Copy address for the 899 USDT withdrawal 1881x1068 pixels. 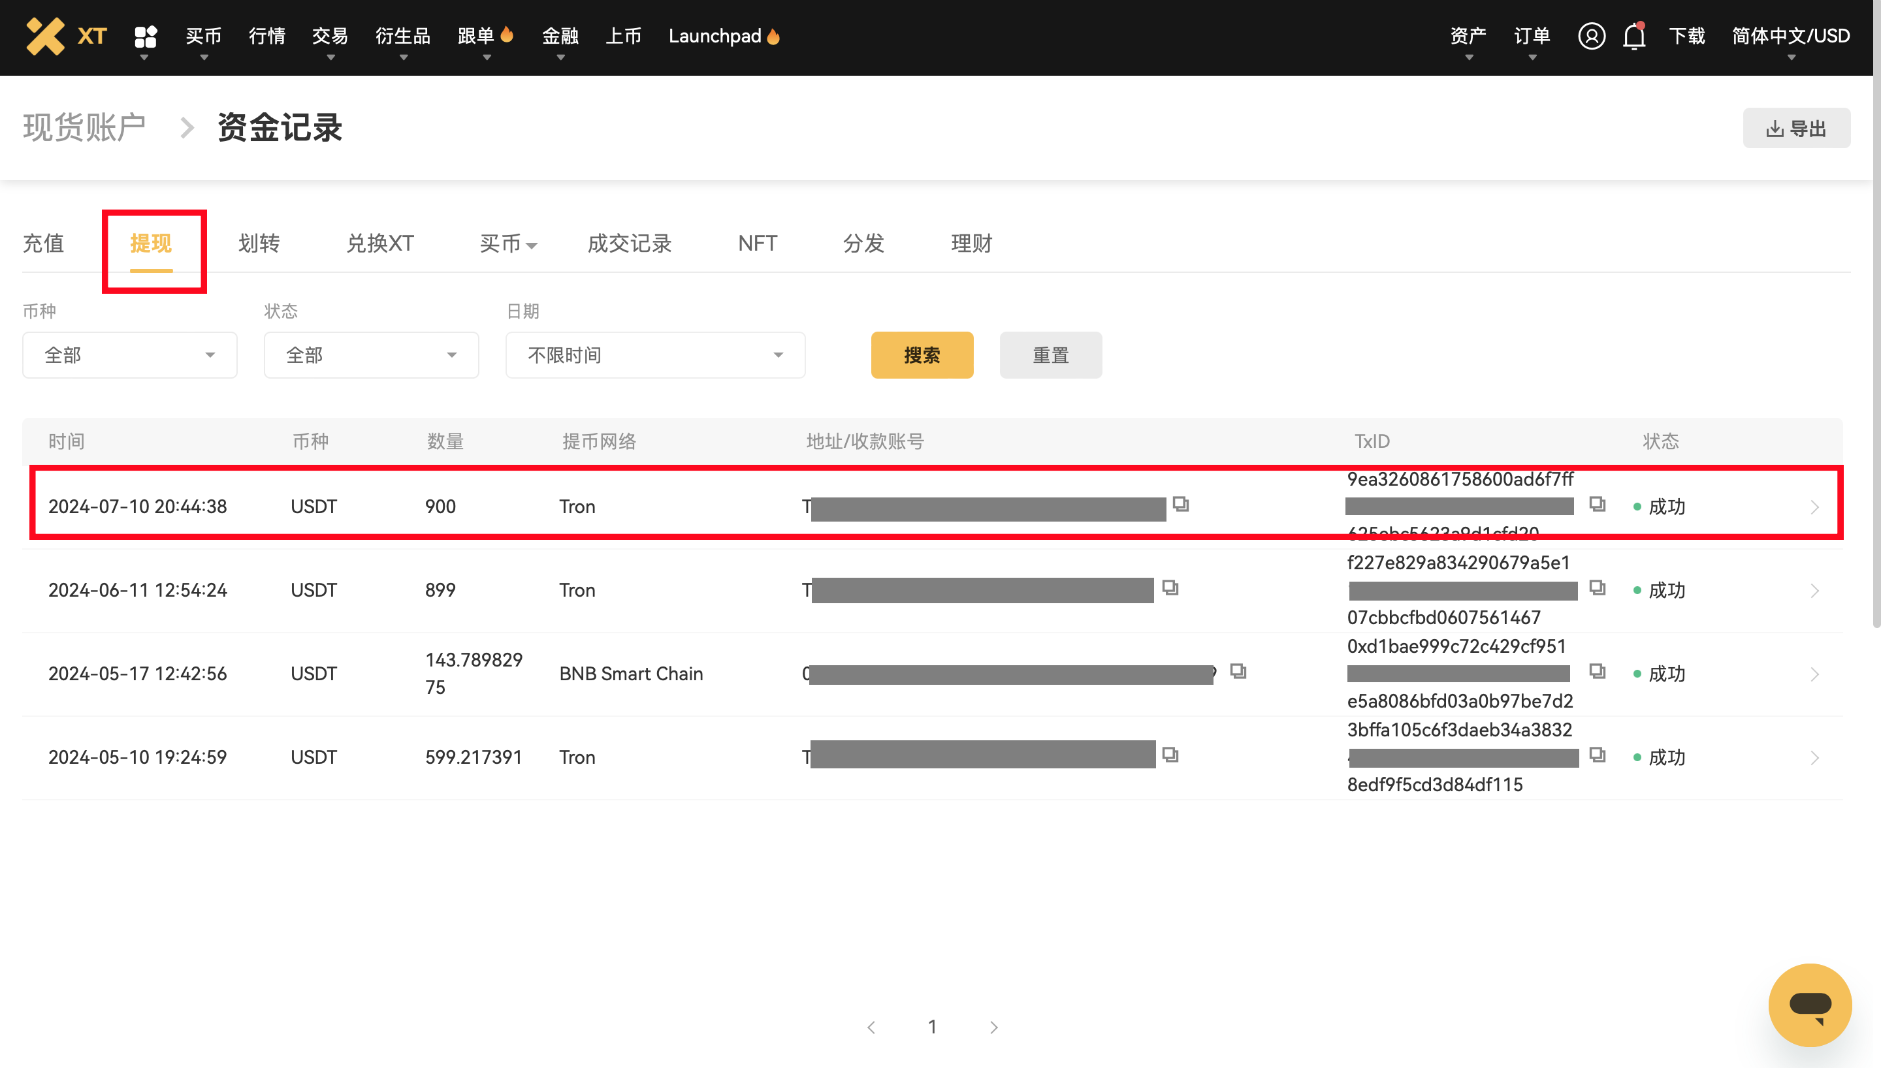[1170, 588]
